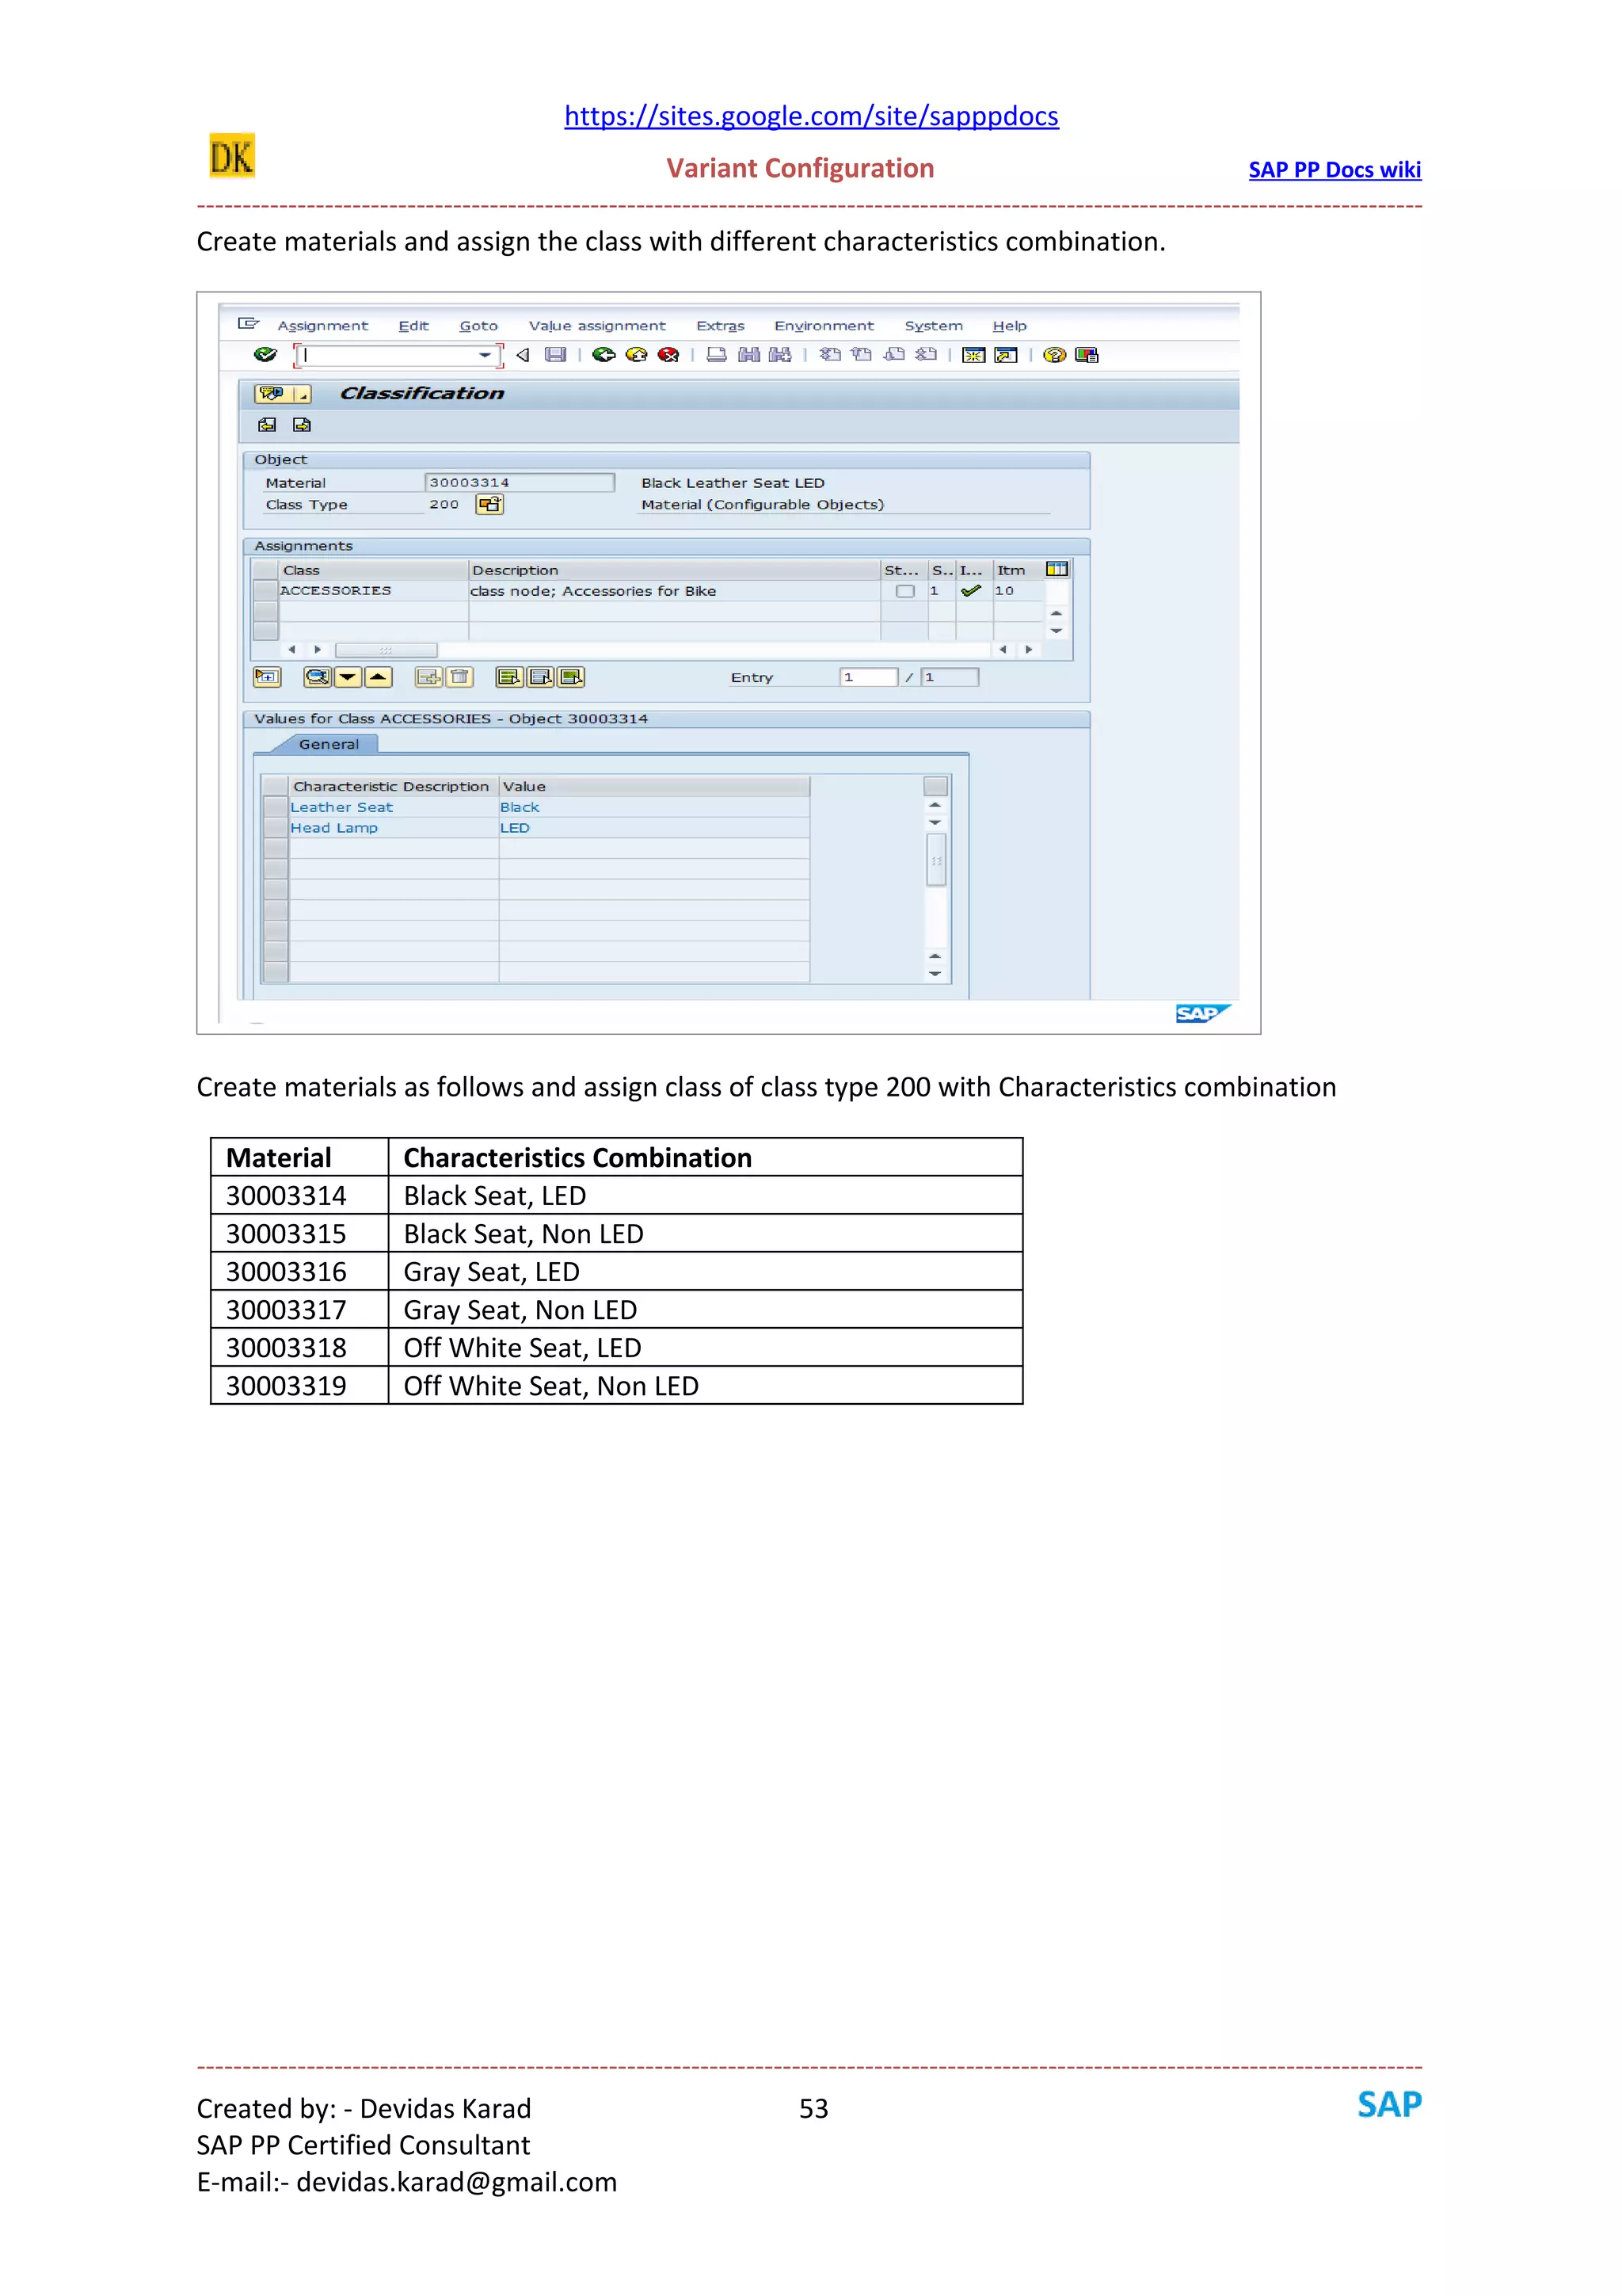
Task: Click the Next Page icon
Action: click(x=894, y=355)
